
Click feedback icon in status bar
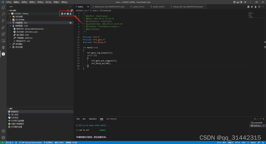[x=259, y=142]
